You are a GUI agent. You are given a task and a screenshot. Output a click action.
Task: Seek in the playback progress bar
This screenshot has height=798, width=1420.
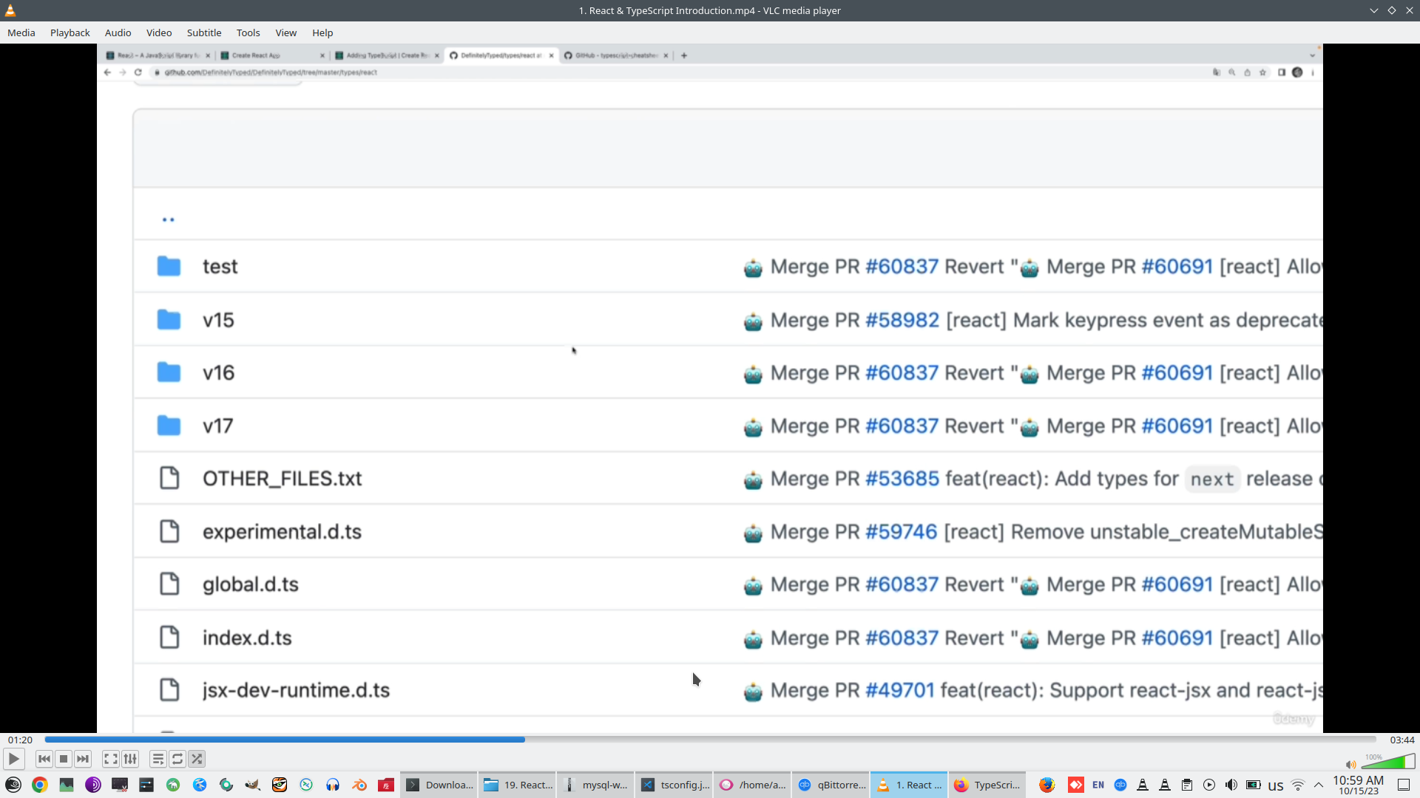pos(710,740)
